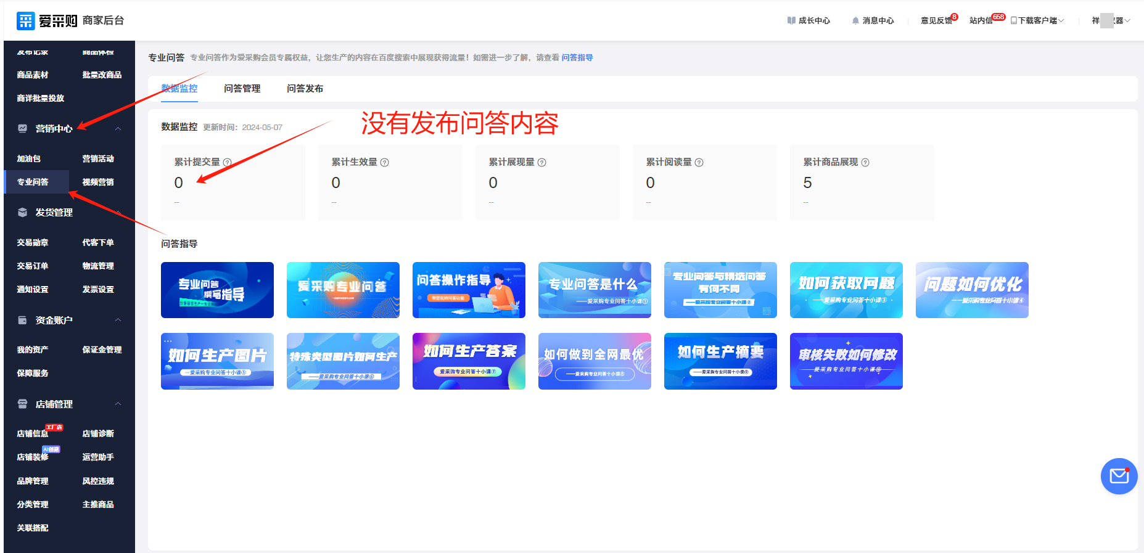
Task: Switch to the 问答管理 tab
Action: tap(242, 89)
